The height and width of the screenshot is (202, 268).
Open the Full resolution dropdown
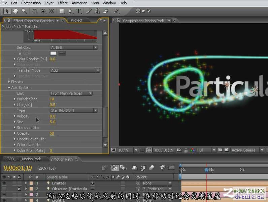[x=206, y=150]
